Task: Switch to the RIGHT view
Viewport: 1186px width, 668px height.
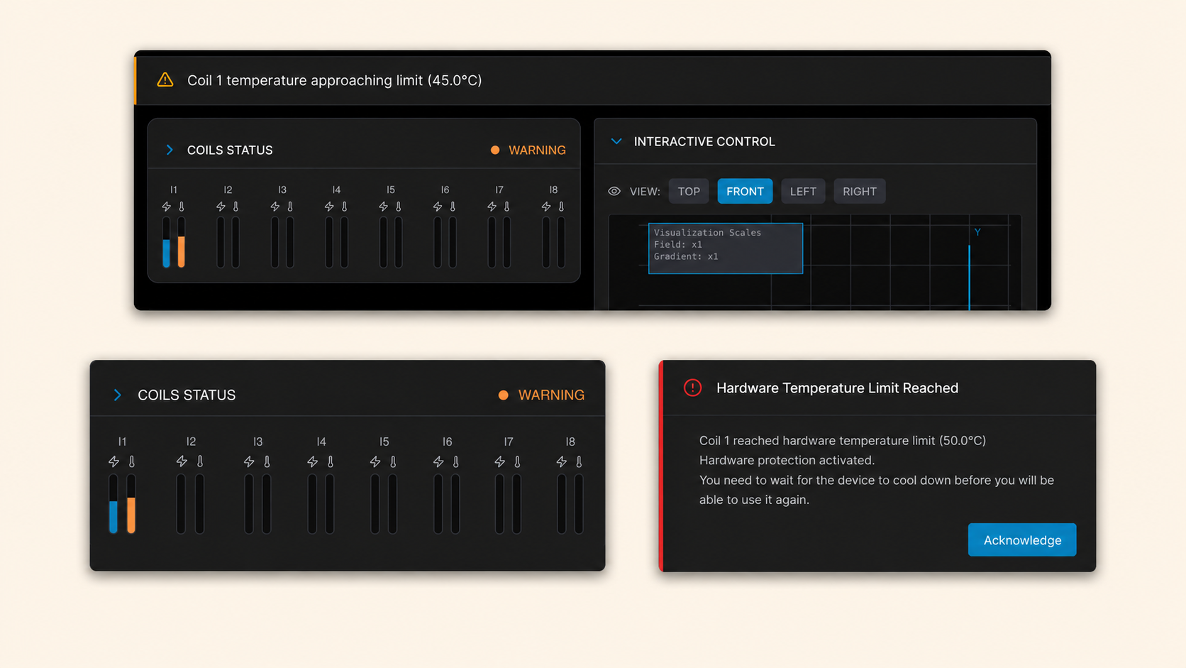Action: tap(860, 192)
